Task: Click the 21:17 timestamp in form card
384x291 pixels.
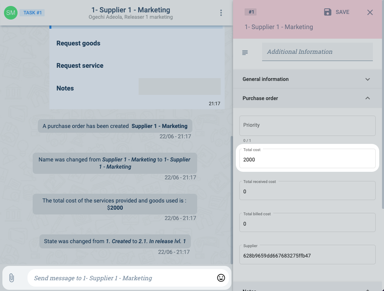Action: click(x=214, y=104)
